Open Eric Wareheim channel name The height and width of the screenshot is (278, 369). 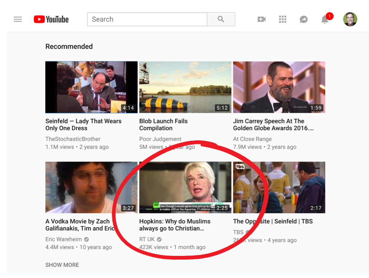64,239
